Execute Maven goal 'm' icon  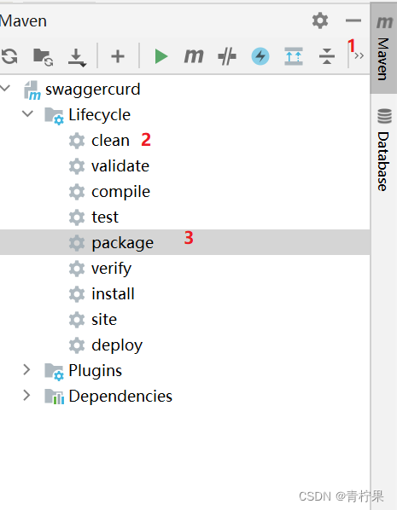[x=194, y=56]
